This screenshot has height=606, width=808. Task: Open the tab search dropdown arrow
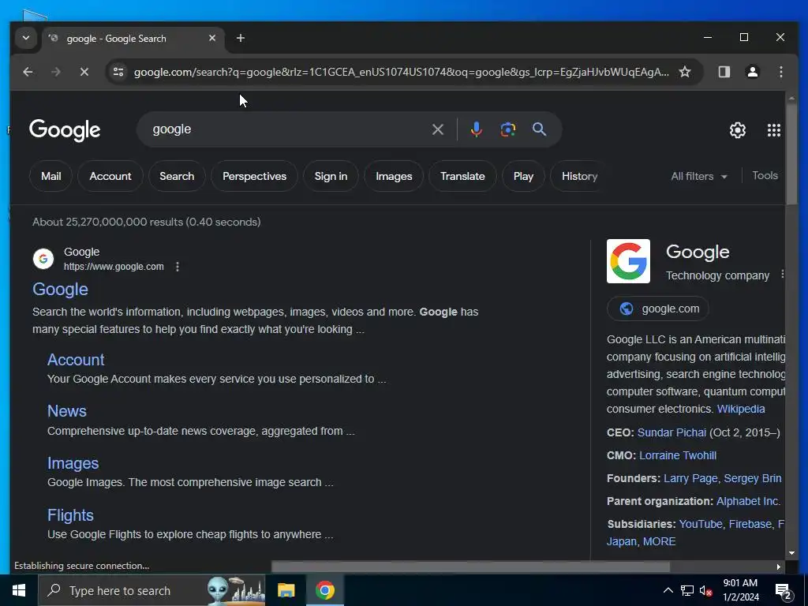[x=26, y=38]
